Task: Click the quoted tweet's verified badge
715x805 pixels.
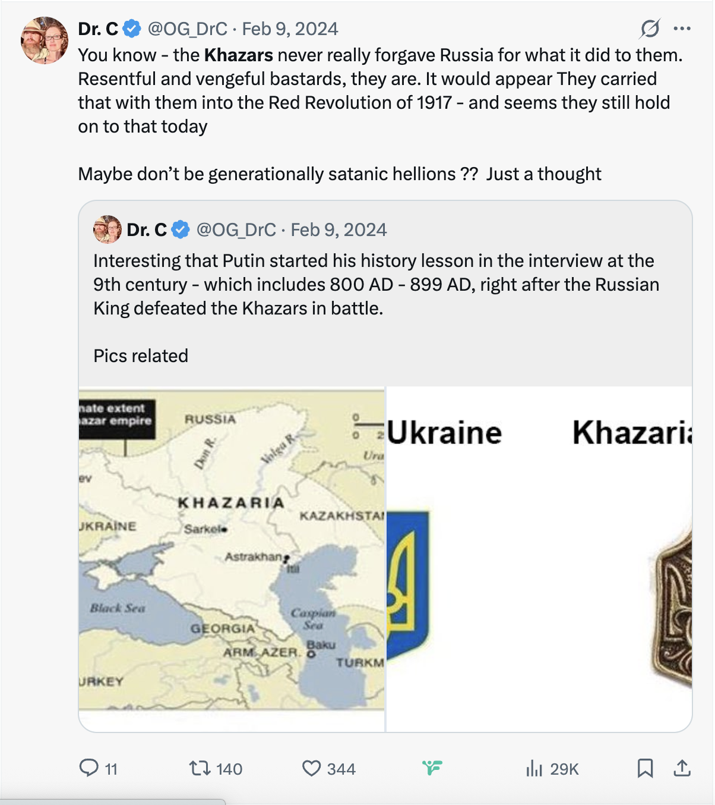Action: 181,229
